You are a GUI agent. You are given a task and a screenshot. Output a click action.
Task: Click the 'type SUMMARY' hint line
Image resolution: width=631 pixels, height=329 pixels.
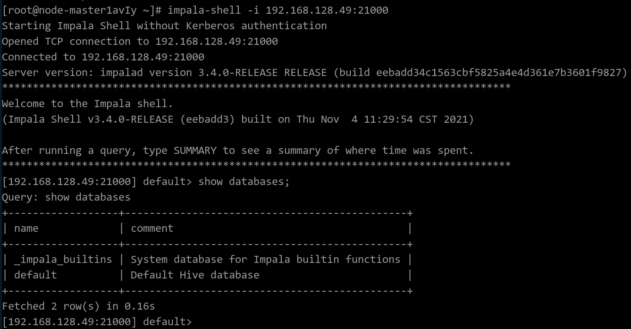[238, 150]
